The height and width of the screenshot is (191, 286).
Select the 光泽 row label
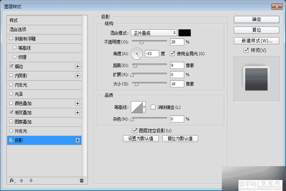coord(18,94)
